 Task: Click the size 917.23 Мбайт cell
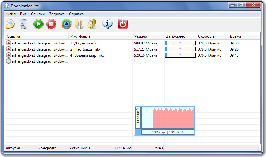pos(145,49)
